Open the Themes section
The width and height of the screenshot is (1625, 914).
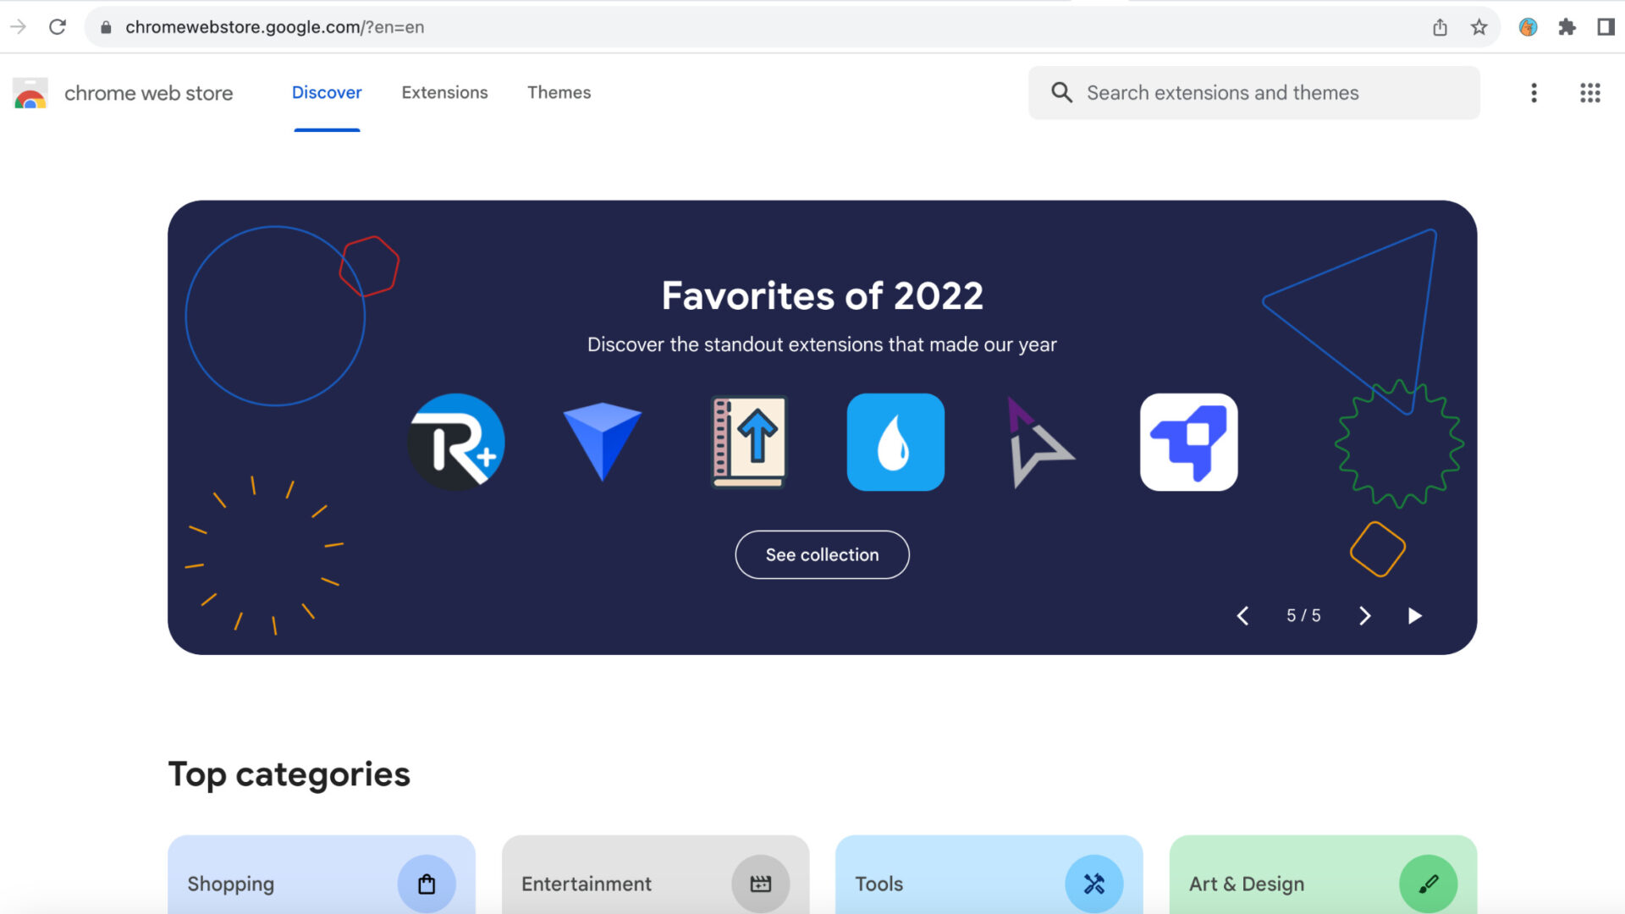559,92
